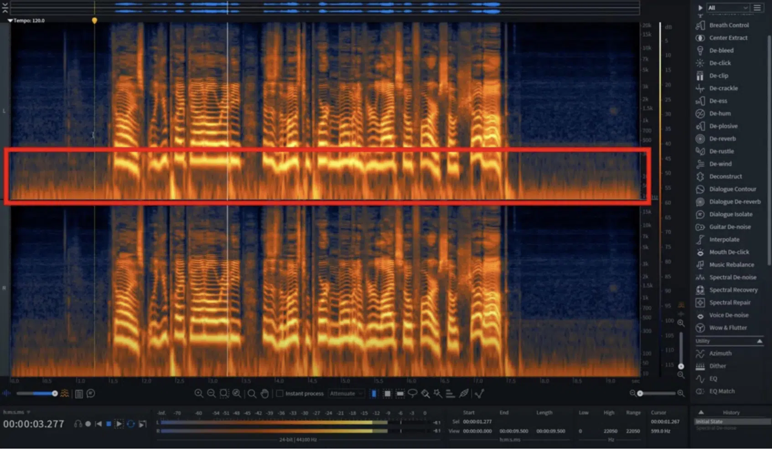Click the yellow marker on the timeline
Viewport: 772px width, 449px height.
coord(94,20)
